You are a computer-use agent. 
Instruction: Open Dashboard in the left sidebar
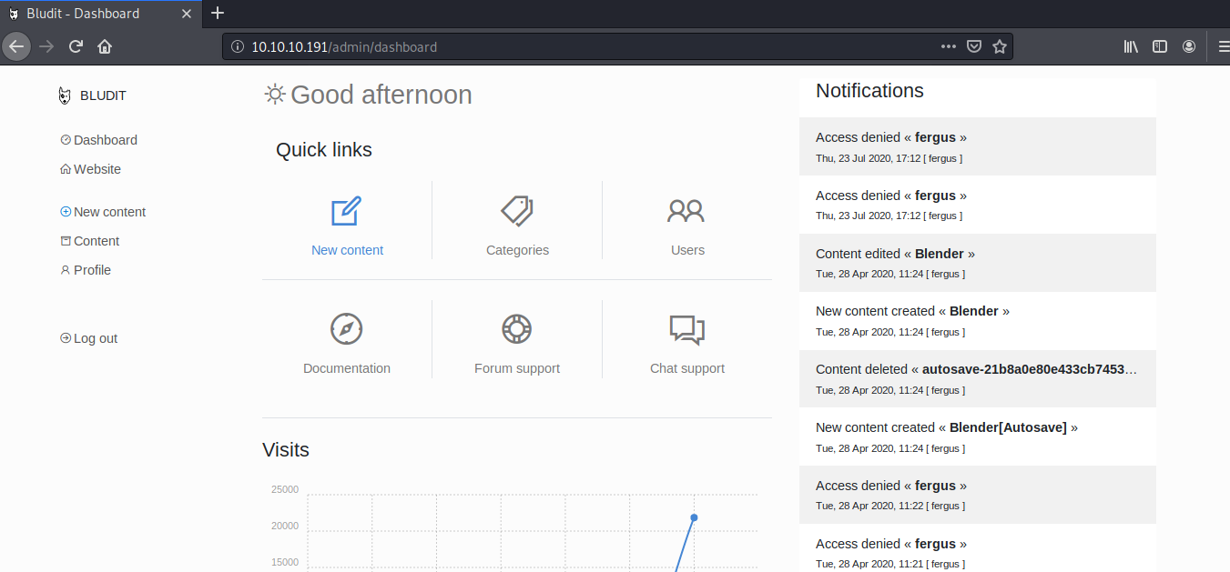point(105,140)
